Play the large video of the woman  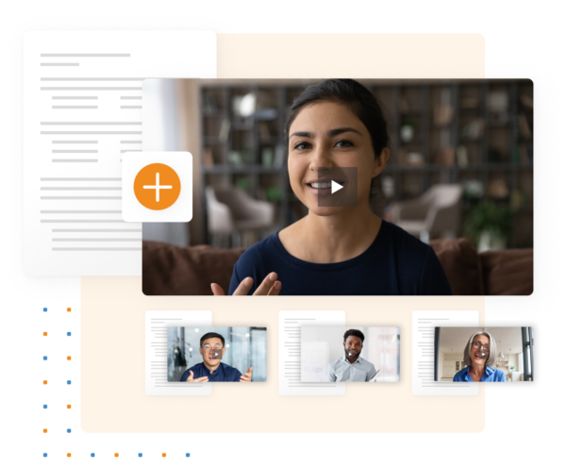coord(338,187)
